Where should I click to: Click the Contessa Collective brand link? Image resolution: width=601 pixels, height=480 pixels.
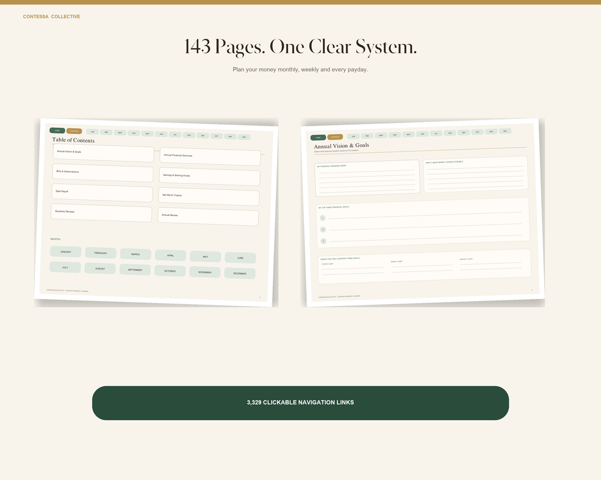pyautogui.click(x=52, y=16)
